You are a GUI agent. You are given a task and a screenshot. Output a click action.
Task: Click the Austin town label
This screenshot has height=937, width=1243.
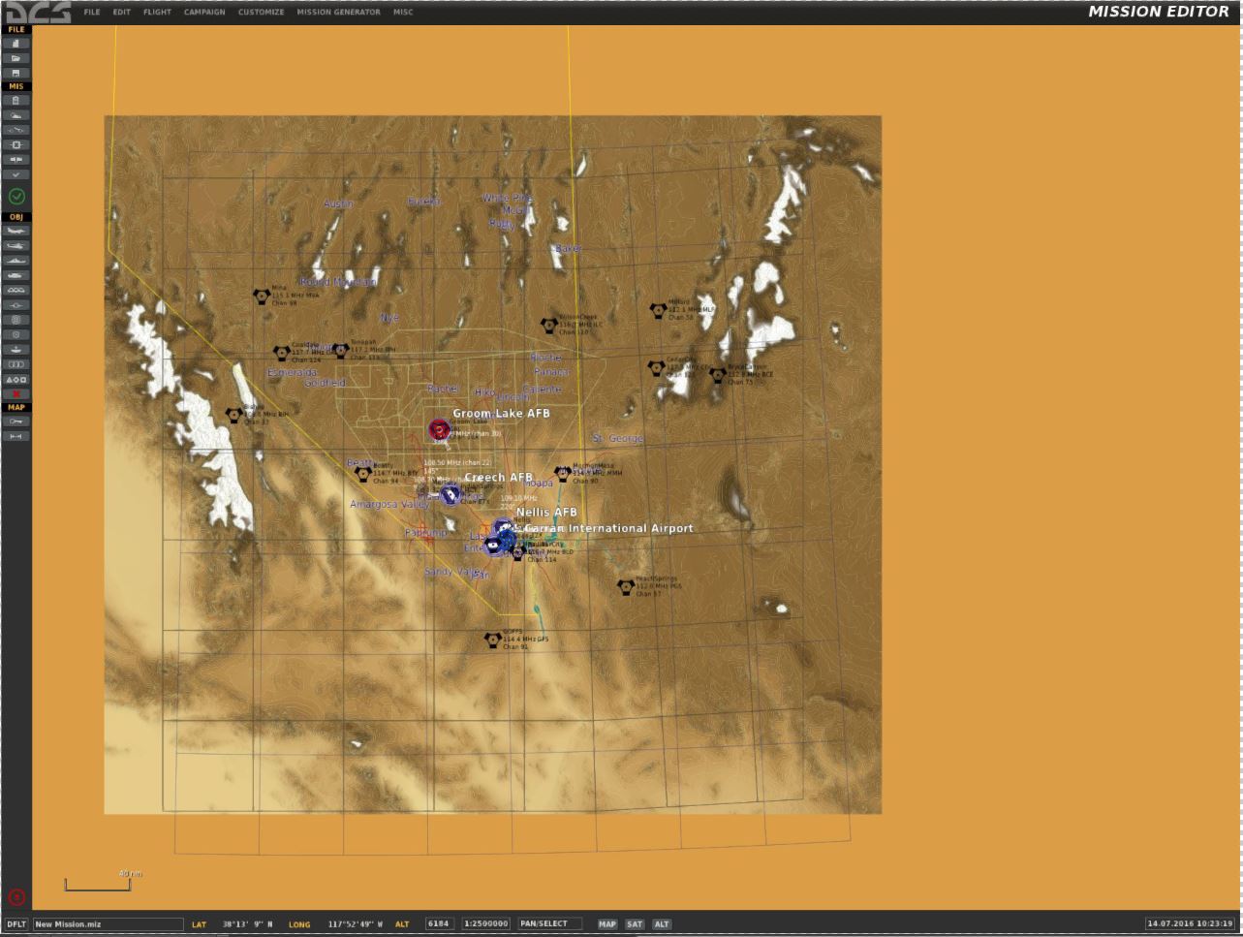[x=338, y=203]
